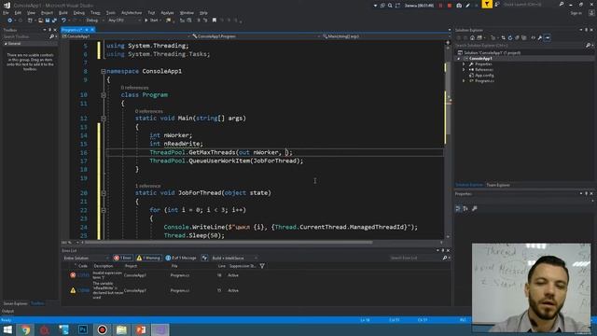Click Solution Explorer Sync with Active Document icon
Image resolution: width=597 pixels, height=336 pixels.
[504, 37]
